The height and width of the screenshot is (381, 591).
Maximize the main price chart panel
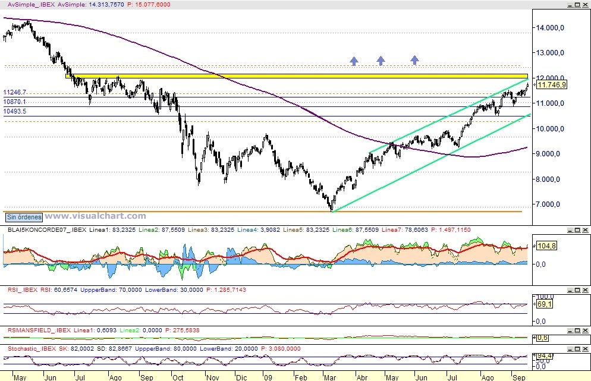(x=578, y=5)
